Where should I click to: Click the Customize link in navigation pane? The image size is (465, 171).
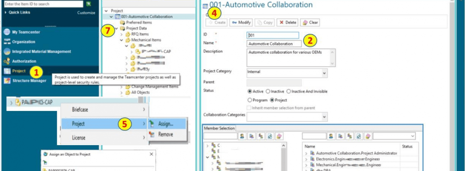86,13
